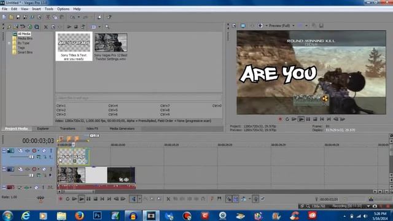Viewport: 393px width, 221px height.
Task: Click the Internet Explorer icon in taskbar
Action: pyautogui.click(x=25, y=215)
